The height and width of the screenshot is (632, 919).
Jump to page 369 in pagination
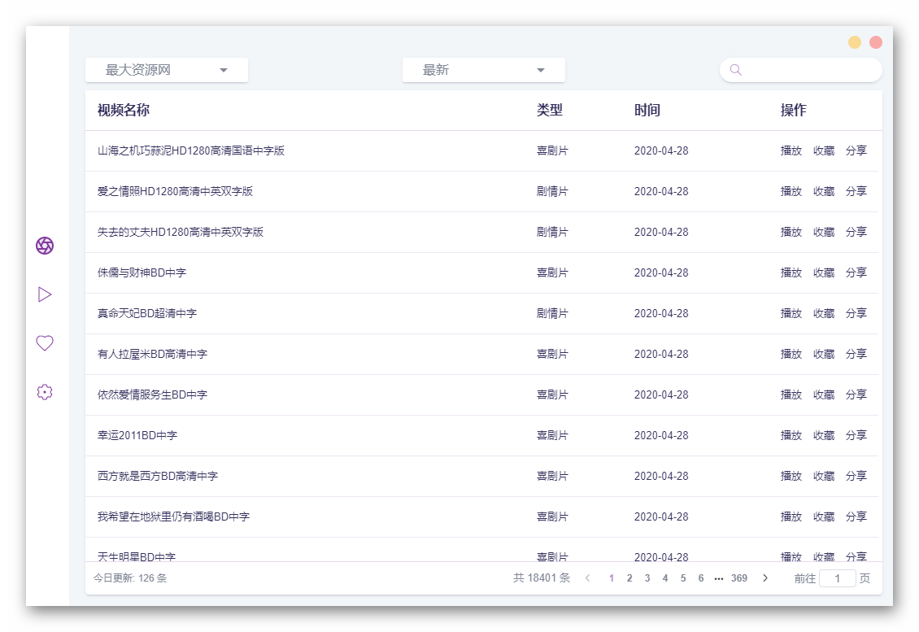point(738,578)
